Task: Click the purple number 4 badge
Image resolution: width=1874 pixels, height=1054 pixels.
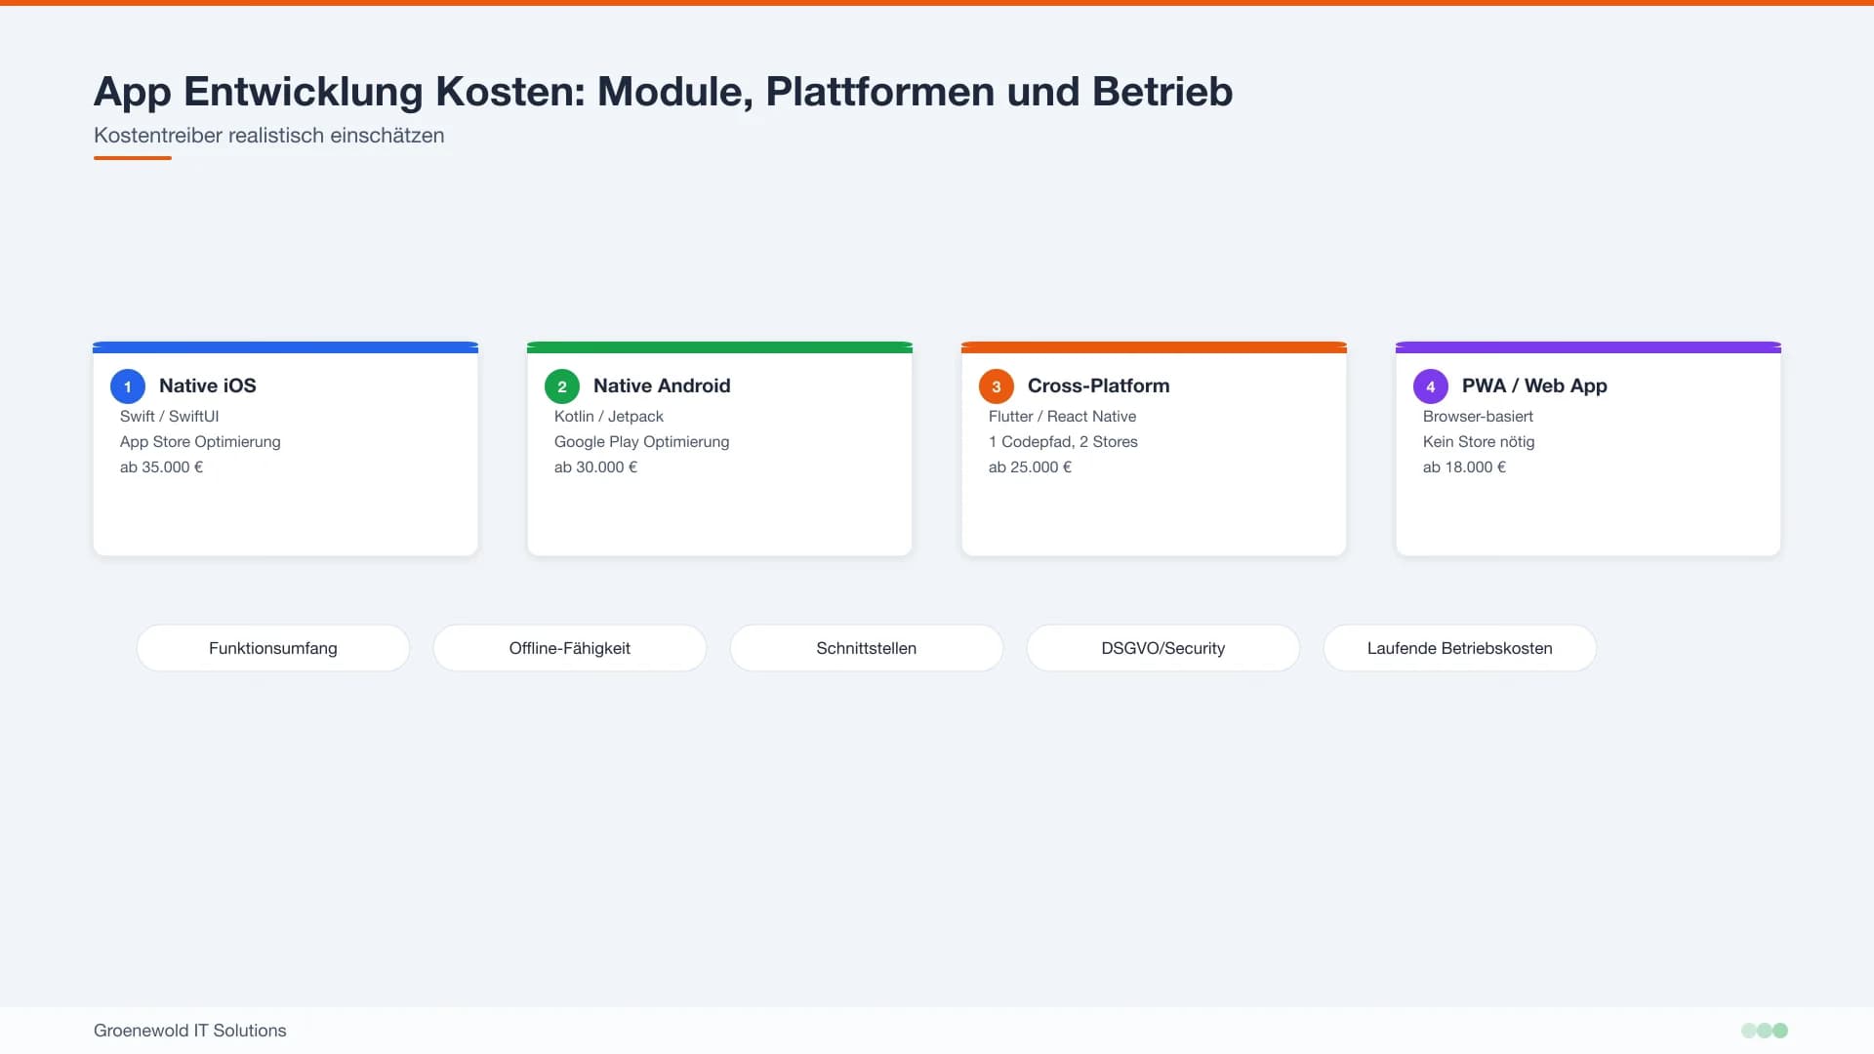Action: (1431, 386)
